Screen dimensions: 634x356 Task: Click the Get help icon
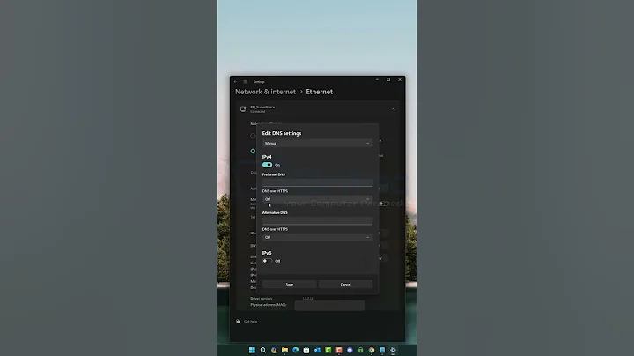[x=238, y=322]
